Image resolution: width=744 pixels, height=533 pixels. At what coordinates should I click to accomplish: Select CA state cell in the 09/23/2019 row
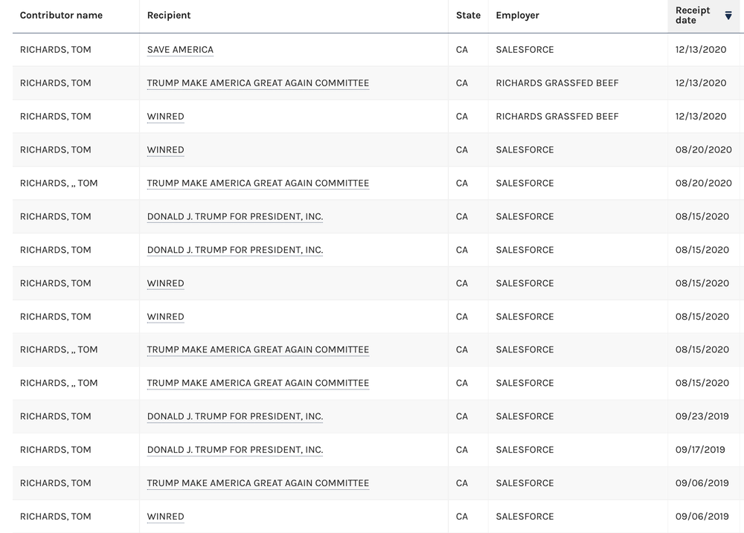coord(462,416)
